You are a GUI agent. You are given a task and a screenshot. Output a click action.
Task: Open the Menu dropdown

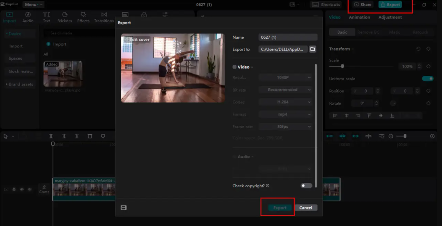(33, 4)
